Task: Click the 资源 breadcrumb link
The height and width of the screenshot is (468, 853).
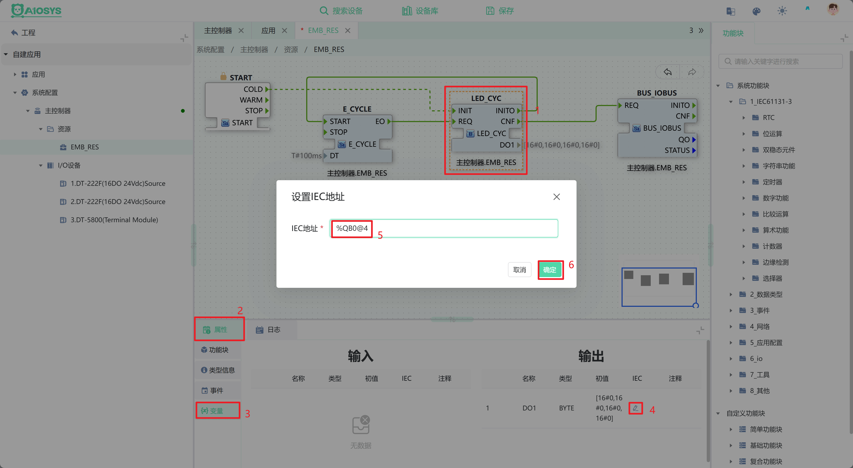Action: tap(291, 50)
